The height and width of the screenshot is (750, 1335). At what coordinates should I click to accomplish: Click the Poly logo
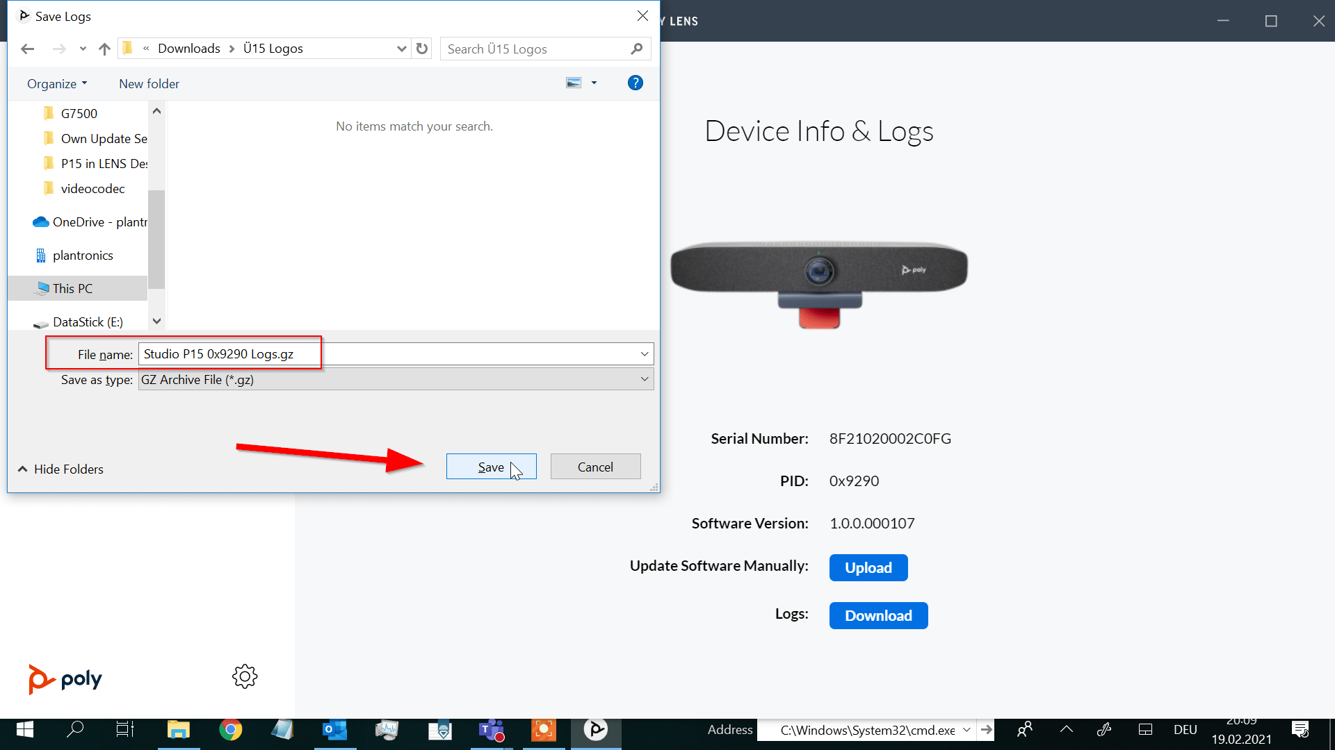pyautogui.click(x=65, y=678)
